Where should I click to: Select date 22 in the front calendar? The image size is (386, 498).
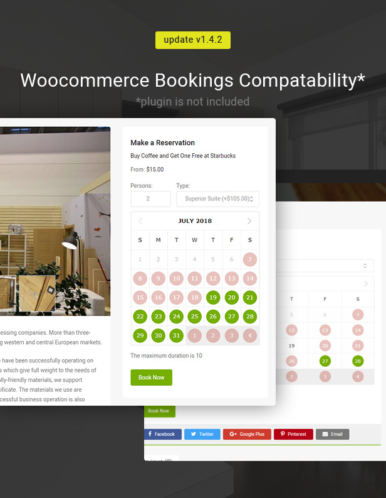(140, 317)
